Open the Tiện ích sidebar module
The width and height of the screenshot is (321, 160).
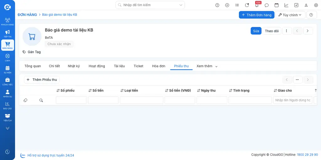[x=8, y=117]
